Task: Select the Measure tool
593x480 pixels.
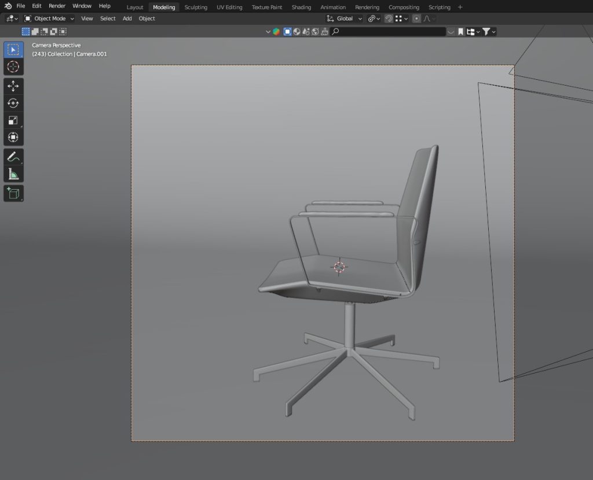Action: point(13,173)
